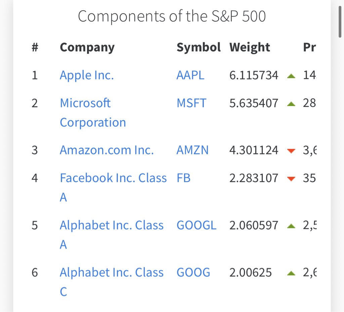The image size is (344, 312).
Task: Click the green up arrow in the Microsoft row
Action: (x=291, y=104)
